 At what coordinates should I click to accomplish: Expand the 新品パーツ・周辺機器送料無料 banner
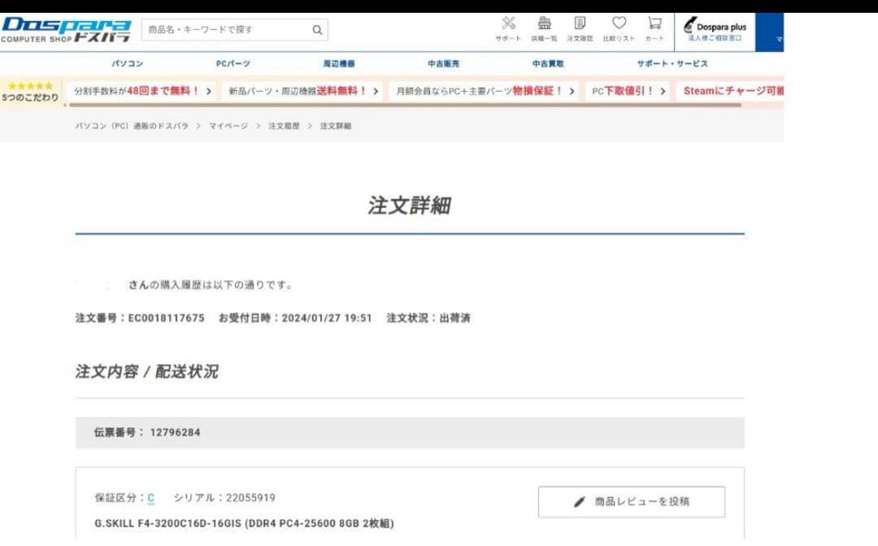coord(303,91)
